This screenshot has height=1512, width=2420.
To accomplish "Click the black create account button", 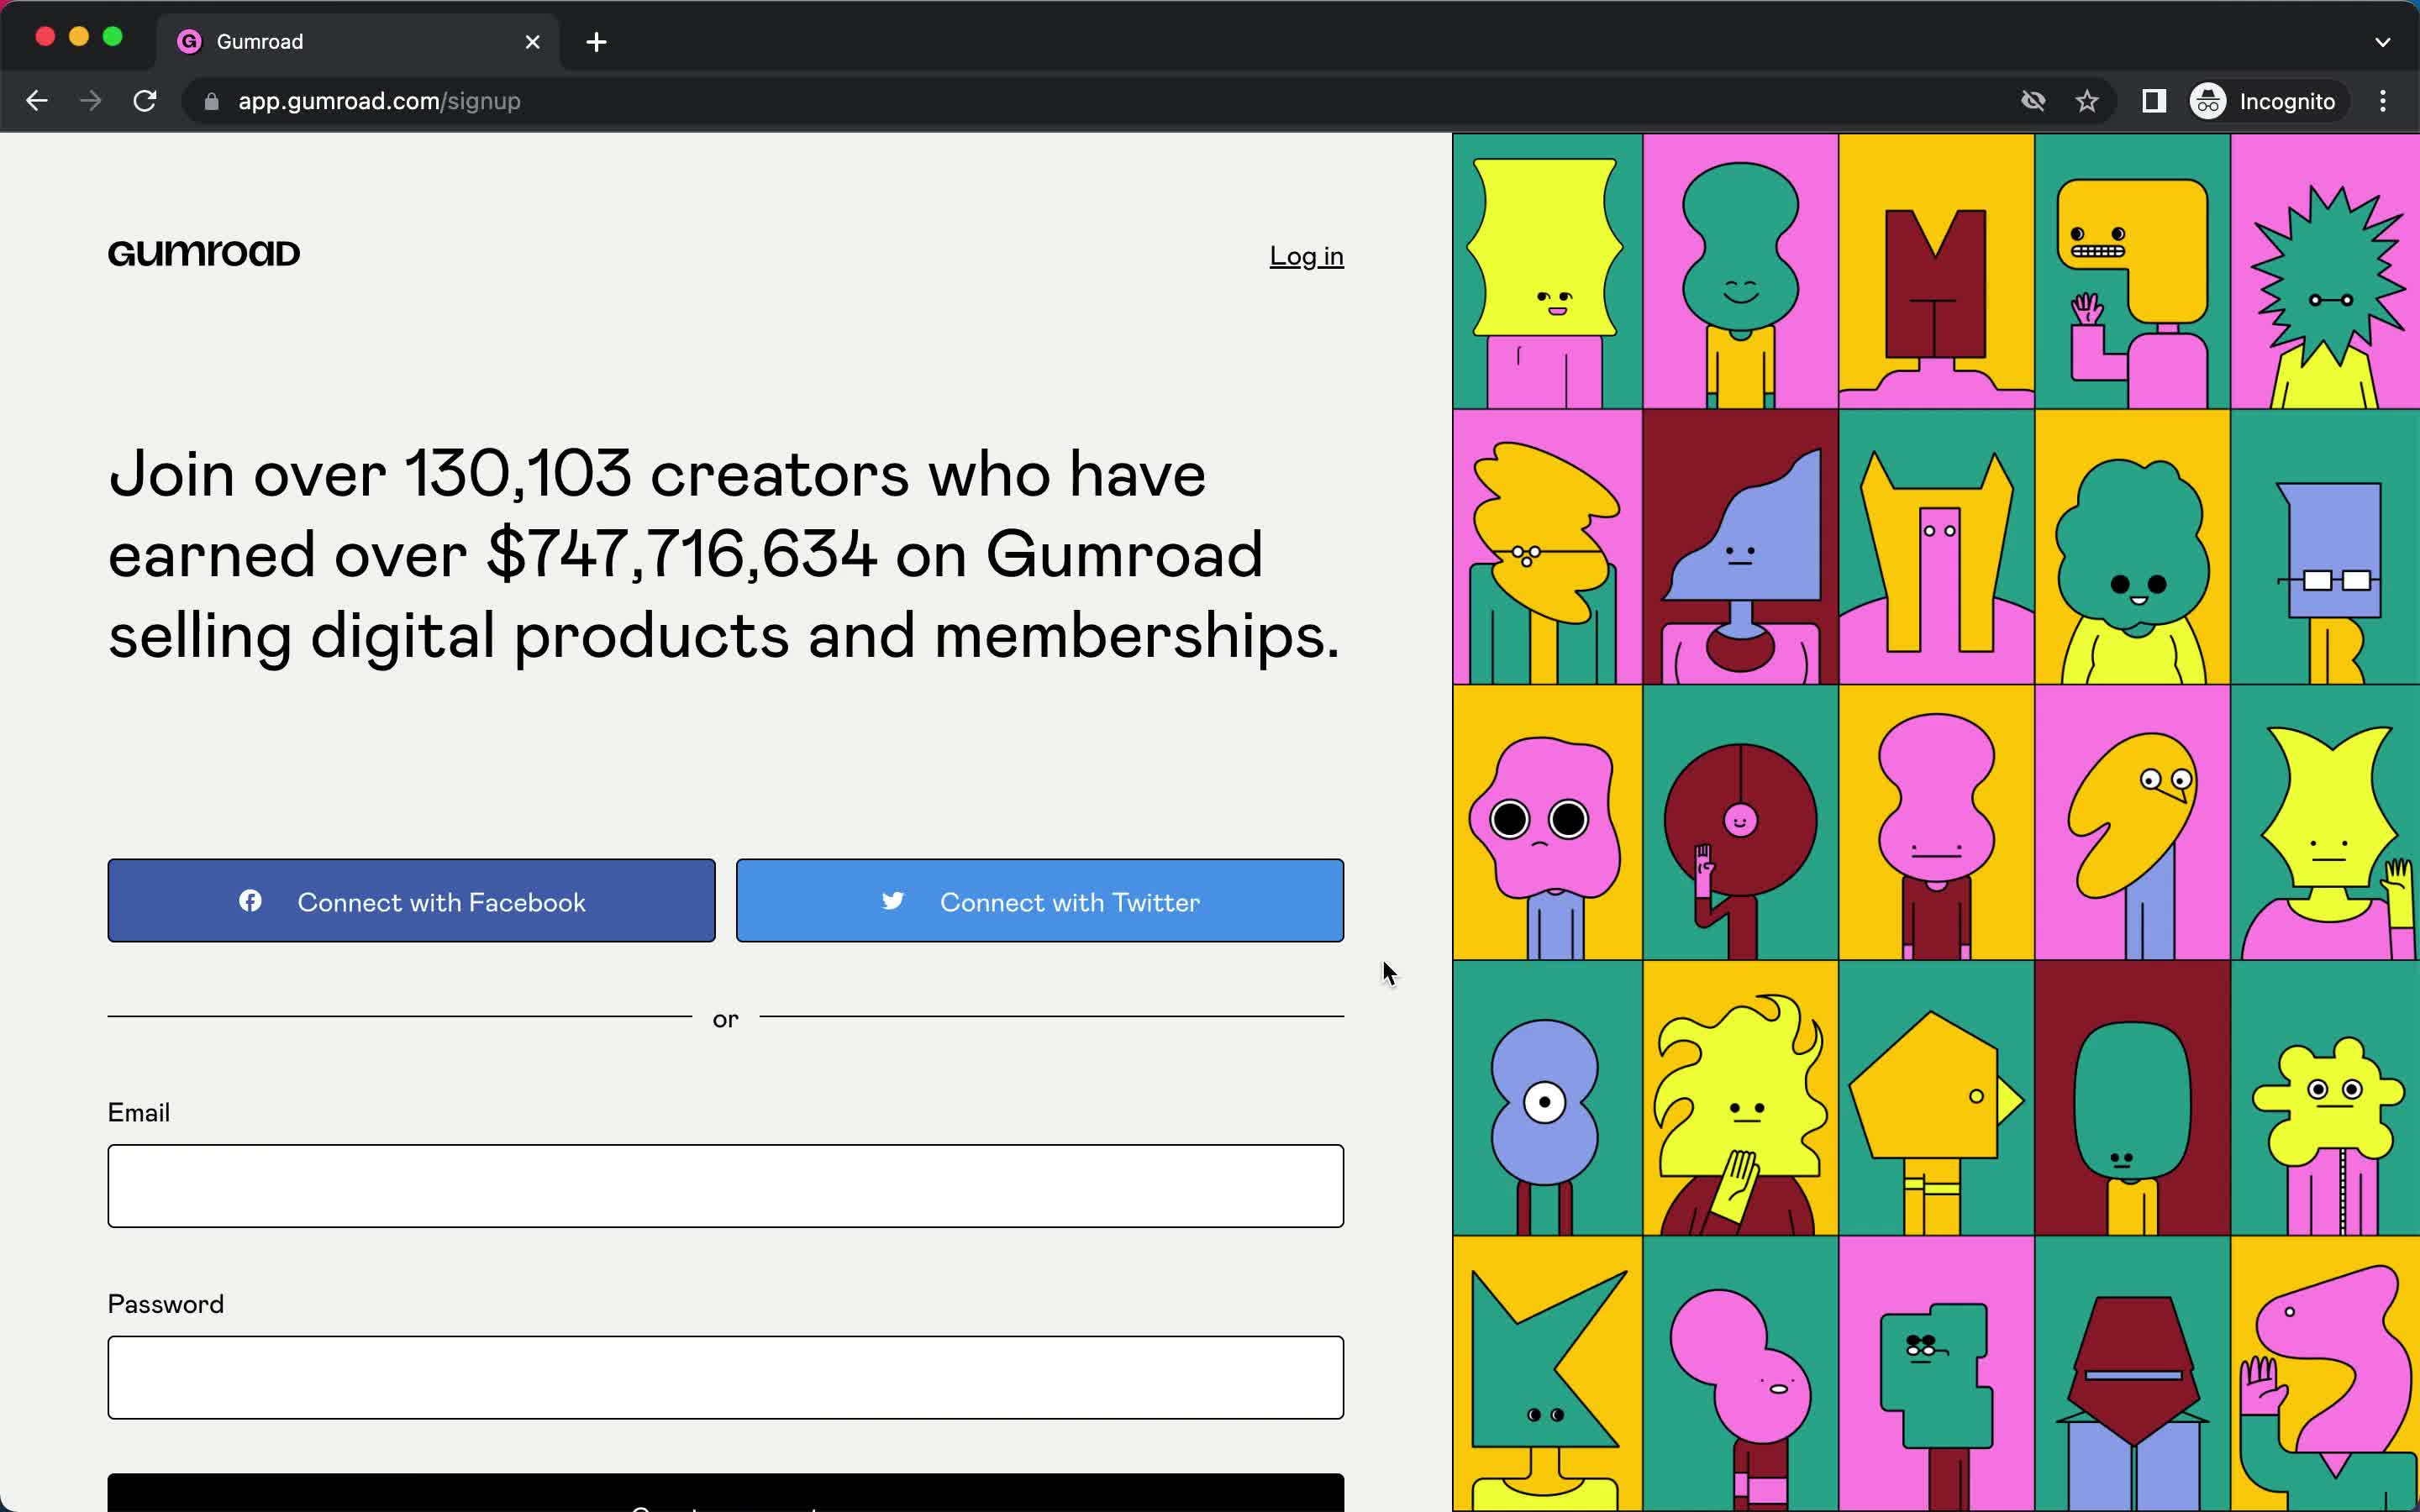I will [726, 1493].
